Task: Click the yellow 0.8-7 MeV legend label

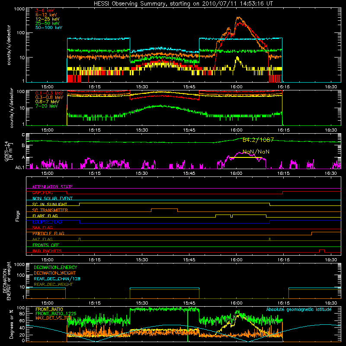Action: tap(48, 102)
